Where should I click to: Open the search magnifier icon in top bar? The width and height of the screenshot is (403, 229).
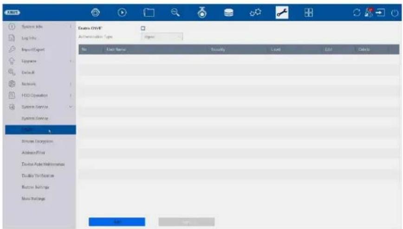(x=175, y=13)
